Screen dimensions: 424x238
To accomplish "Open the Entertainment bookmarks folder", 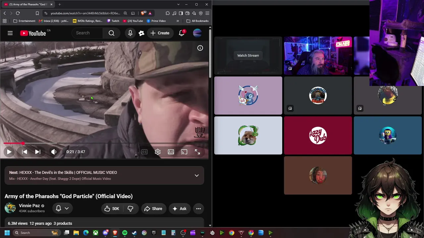I will (24, 21).
